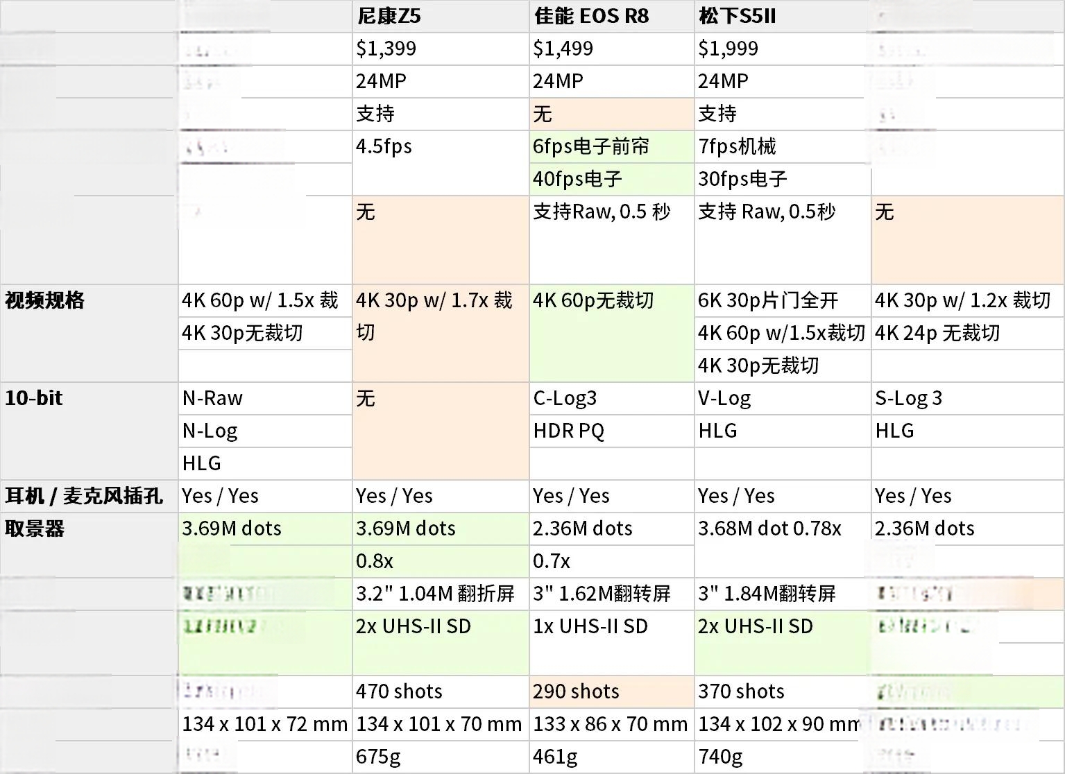The image size is (1065, 774).
Task: Select the 4K 60p w/1.5x裁切 cell under 松下S5II
Action: coord(782,333)
